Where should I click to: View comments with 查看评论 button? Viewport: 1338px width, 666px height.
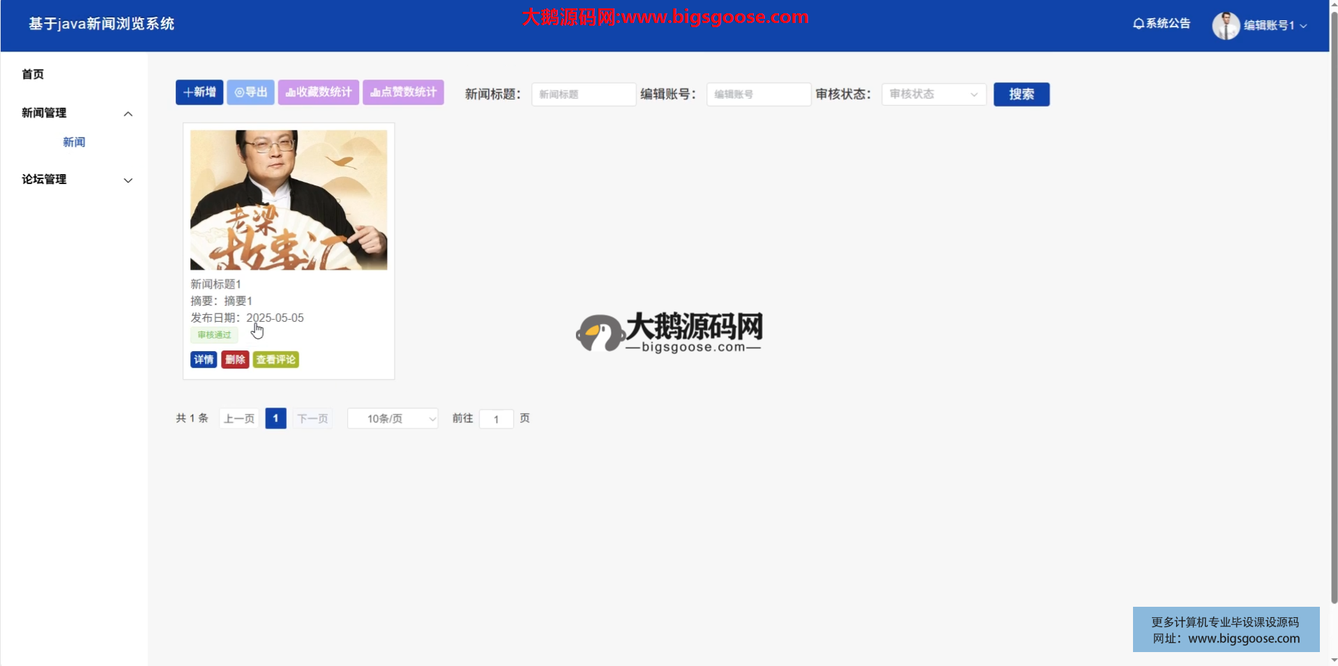275,359
